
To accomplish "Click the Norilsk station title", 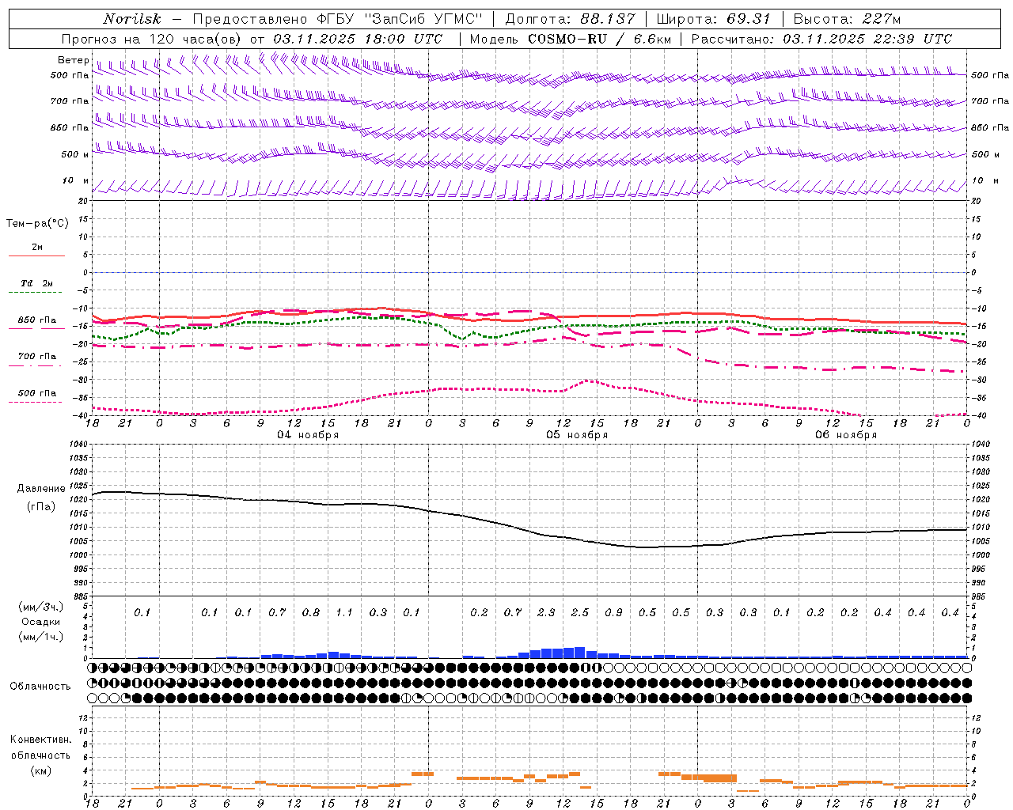I will [x=132, y=19].
